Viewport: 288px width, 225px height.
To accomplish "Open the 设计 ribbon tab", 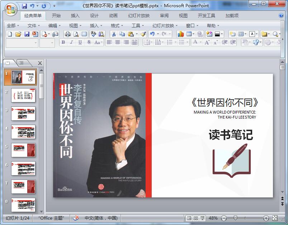I will 94,16.
